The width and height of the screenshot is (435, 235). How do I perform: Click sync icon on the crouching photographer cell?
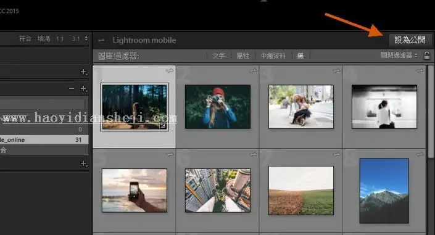[336, 71]
